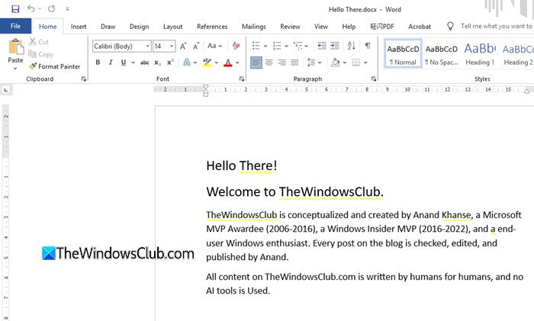Apply the yellow text highlight color
Image resolution: width=534 pixels, height=321 pixels.
pyautogui.click(x=207, y=63)
